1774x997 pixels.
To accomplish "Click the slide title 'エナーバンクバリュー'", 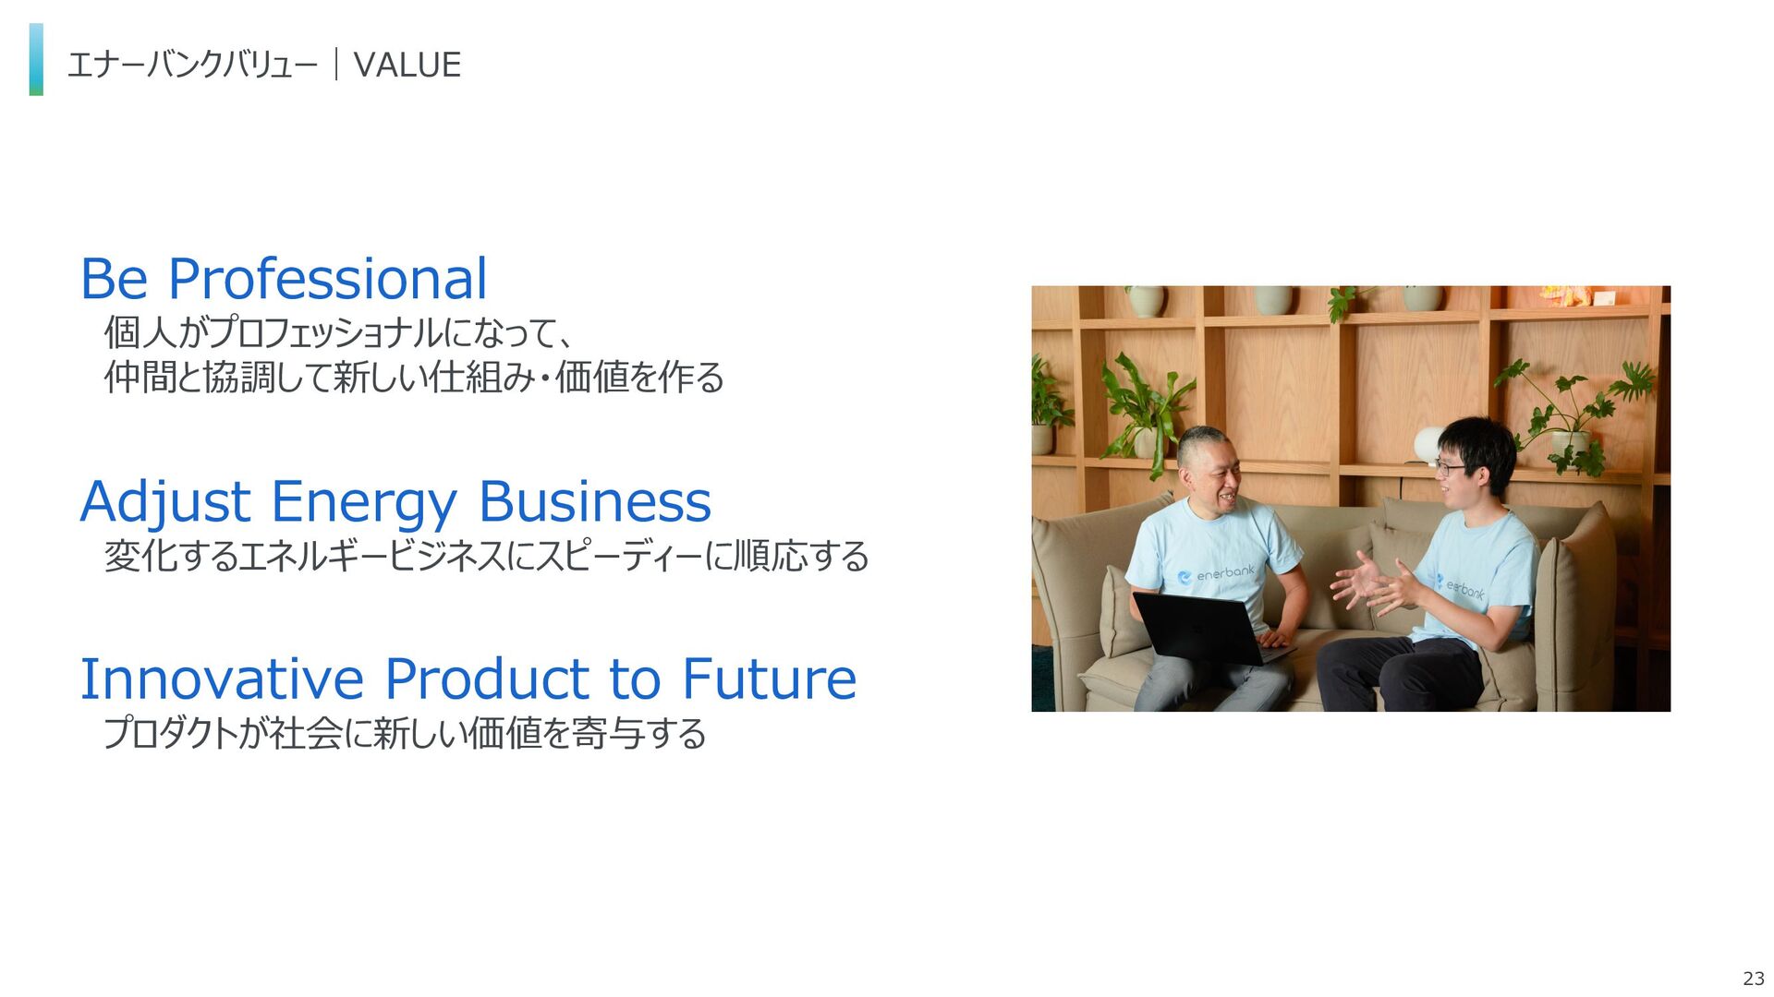I will (x=192, y=65).
